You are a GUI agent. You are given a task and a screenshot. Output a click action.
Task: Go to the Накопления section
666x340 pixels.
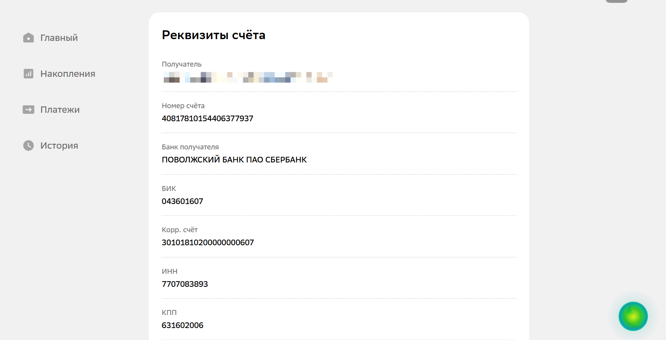tap(68, 74)
